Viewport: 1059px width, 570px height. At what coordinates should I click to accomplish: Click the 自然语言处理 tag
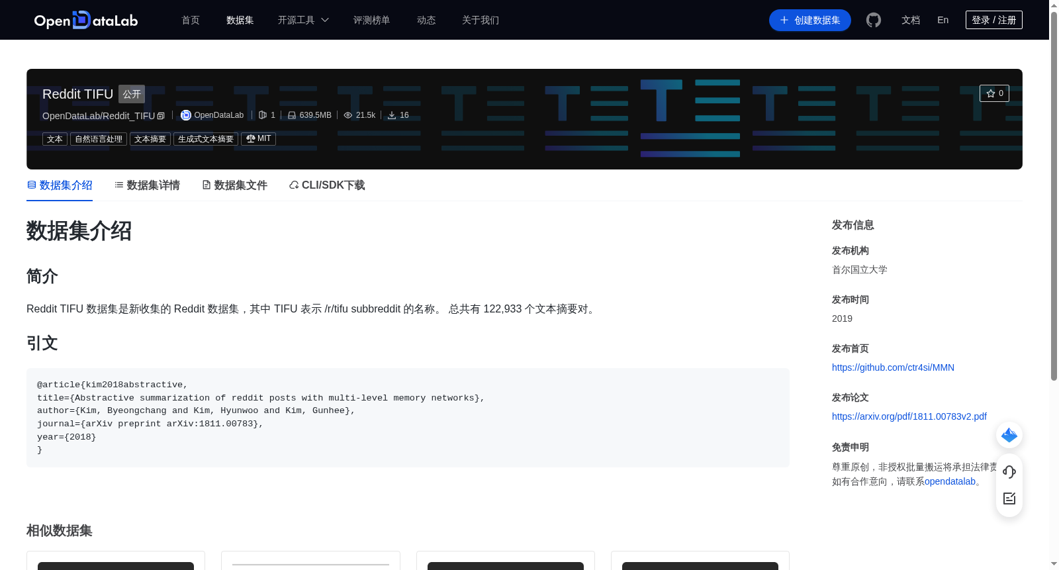pos(99,139)
